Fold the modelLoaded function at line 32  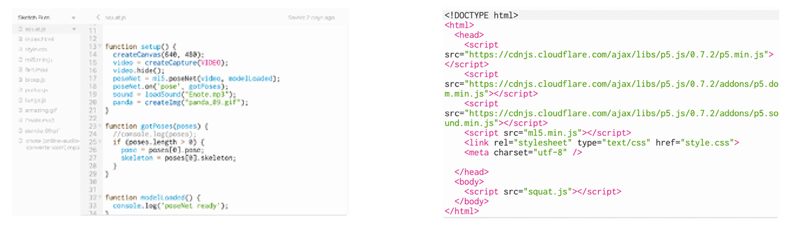100,198
